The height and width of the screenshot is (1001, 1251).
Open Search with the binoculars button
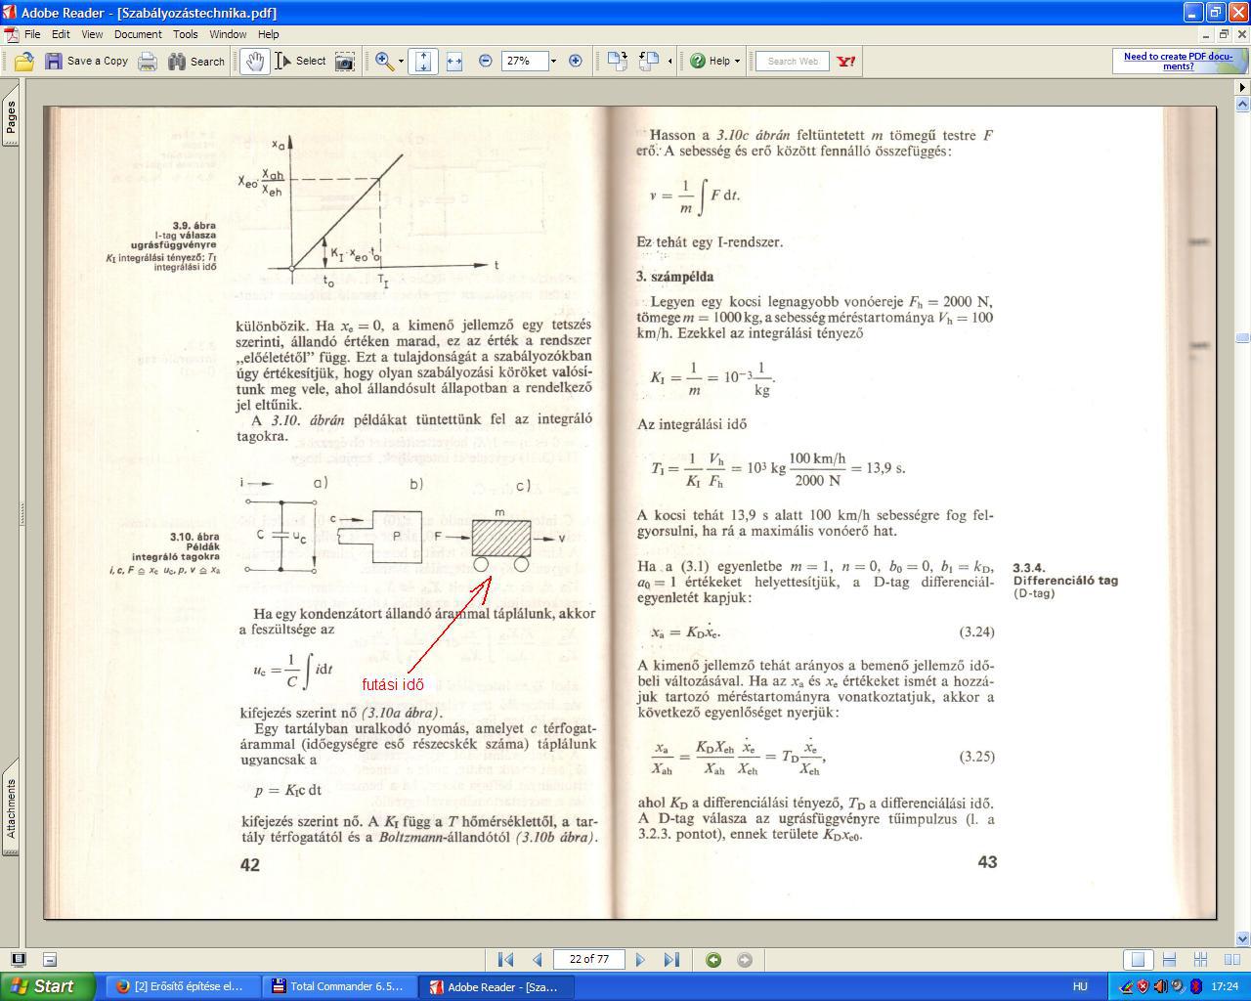195,61
